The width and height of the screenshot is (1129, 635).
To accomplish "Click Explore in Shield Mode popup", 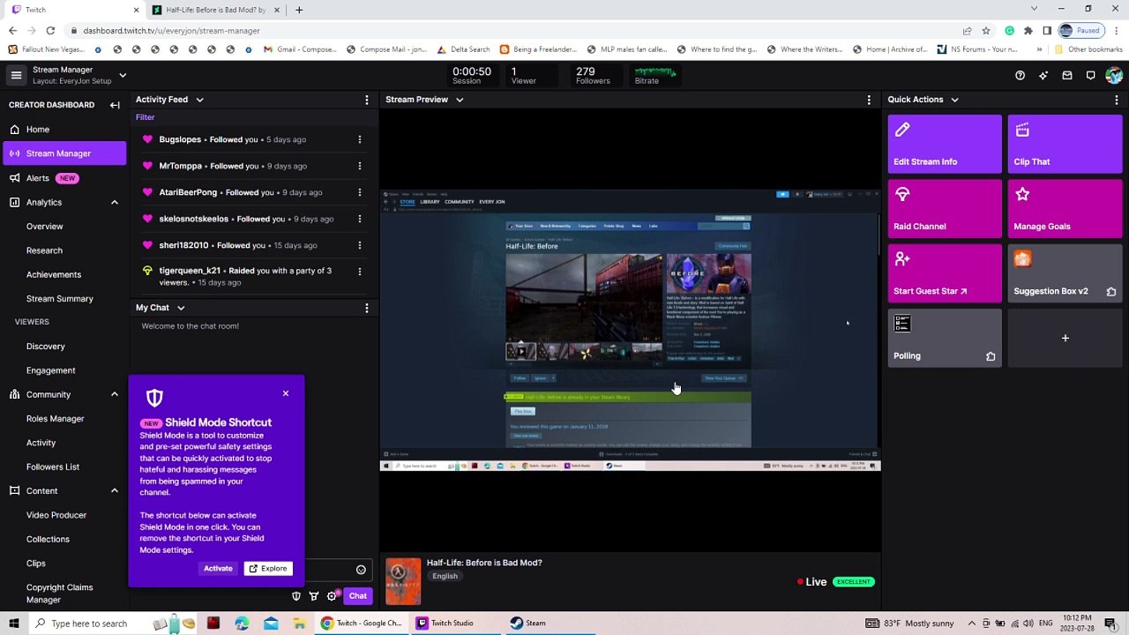I will (x=267, y=569).
